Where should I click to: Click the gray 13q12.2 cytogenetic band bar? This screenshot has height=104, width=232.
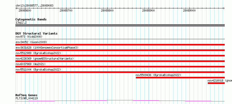coord(120,25)
